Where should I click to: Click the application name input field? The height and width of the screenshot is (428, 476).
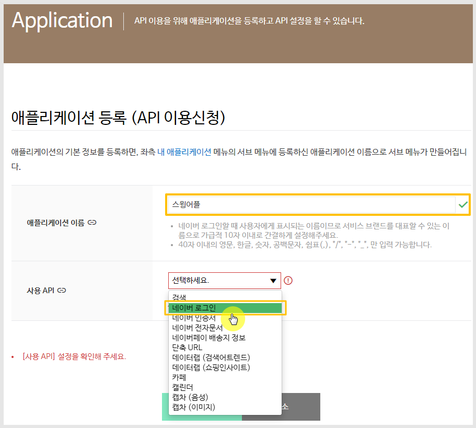click(311, 204)
